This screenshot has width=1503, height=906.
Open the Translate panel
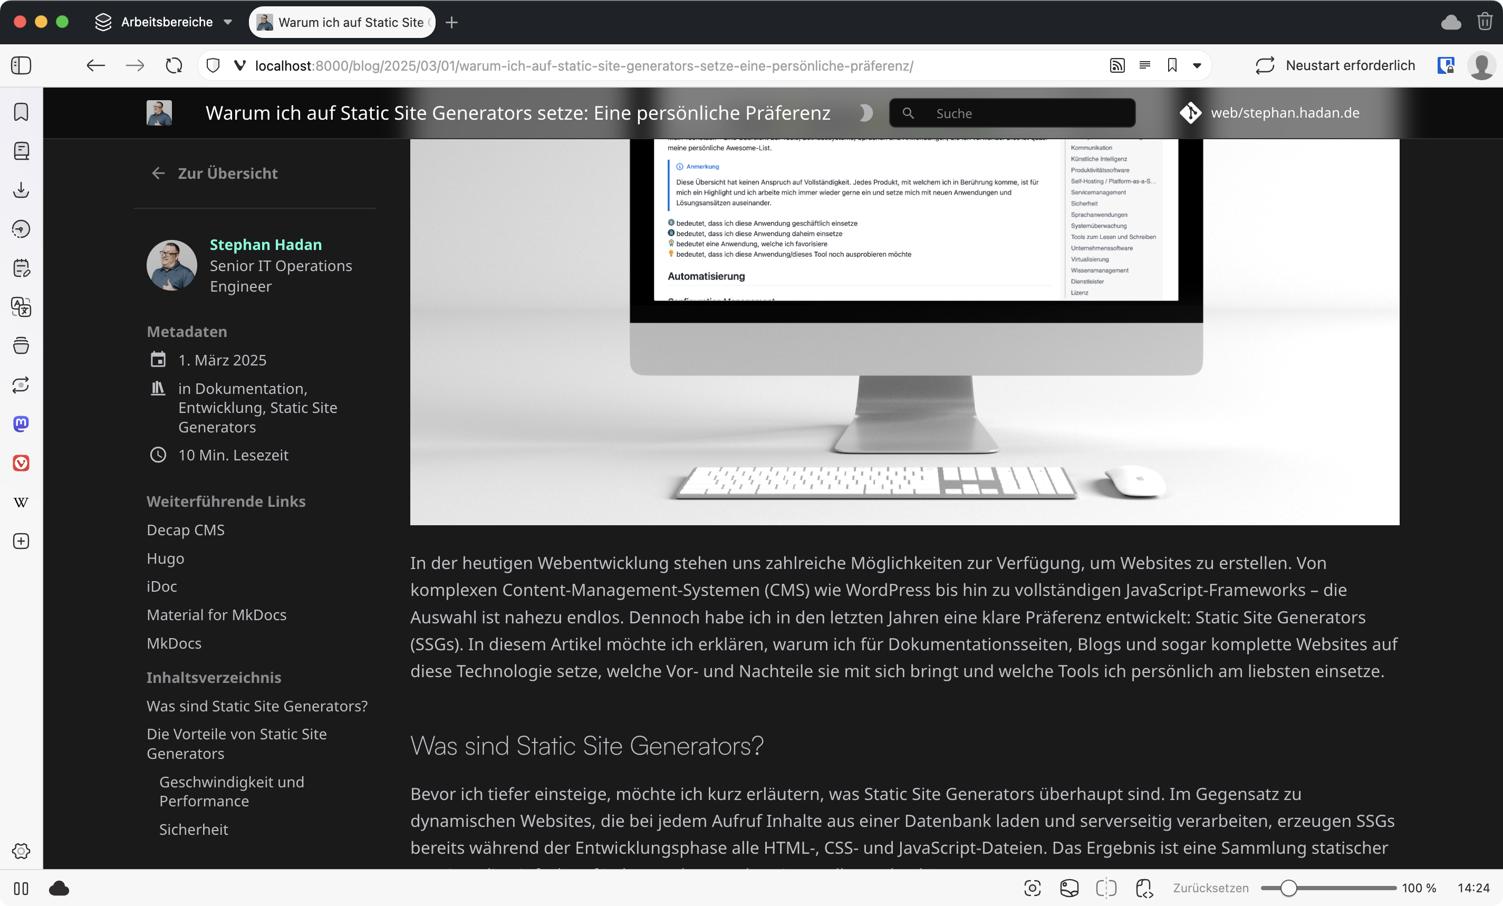point(21,307)
